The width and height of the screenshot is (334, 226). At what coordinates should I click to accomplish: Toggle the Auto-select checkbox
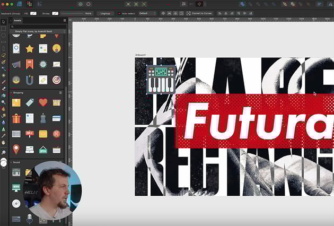119,13
